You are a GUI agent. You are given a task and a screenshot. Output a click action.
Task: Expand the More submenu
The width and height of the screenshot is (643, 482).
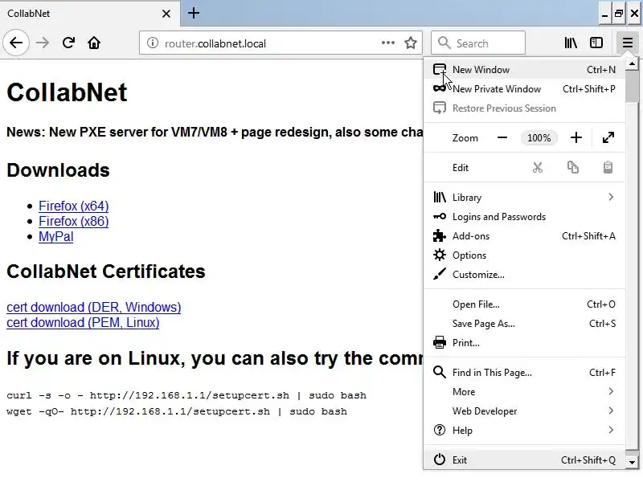click(525, 392)
